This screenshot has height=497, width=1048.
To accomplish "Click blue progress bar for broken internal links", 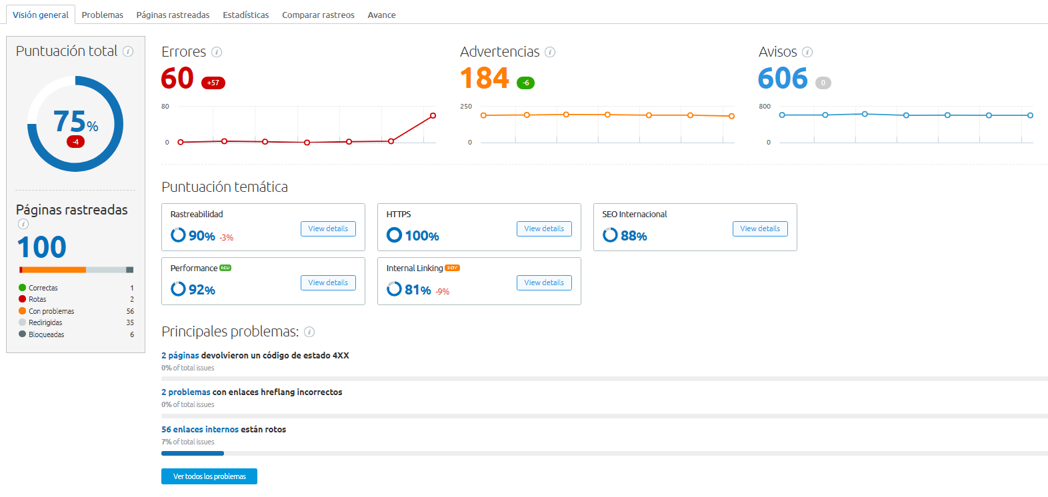I will (193, 453).
